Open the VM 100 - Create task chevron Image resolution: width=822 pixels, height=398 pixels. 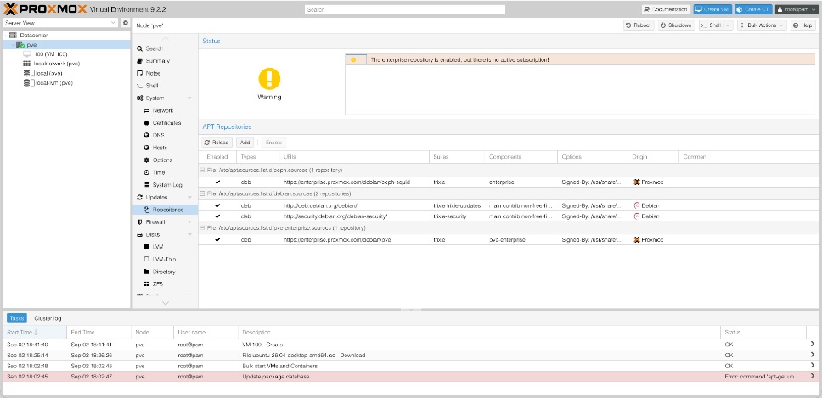813,344
